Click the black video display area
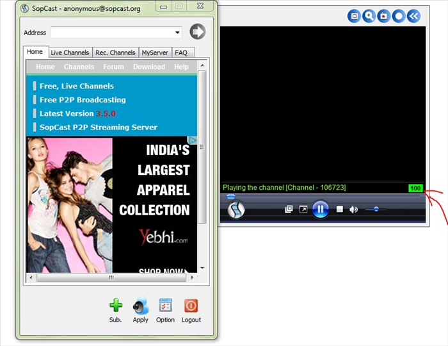Viewport: 448px width, 346px height. coord(323,104)
